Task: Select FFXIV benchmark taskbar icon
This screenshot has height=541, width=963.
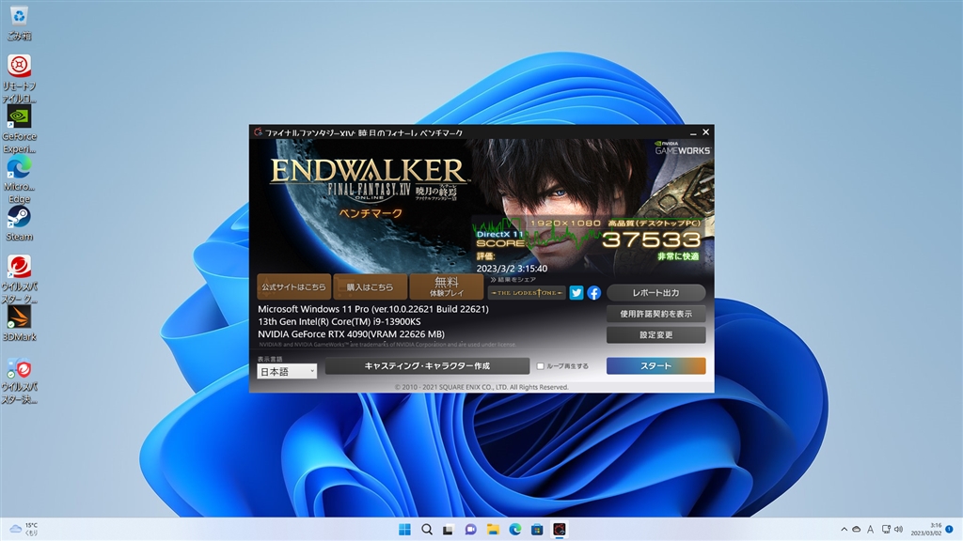Action: (x=559, y=530)
